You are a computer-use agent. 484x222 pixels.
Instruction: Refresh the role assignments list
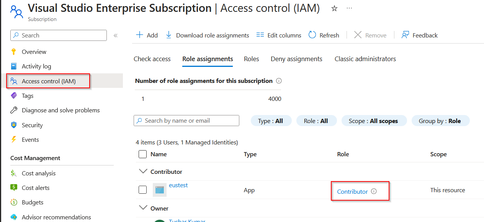pos(324,35)
